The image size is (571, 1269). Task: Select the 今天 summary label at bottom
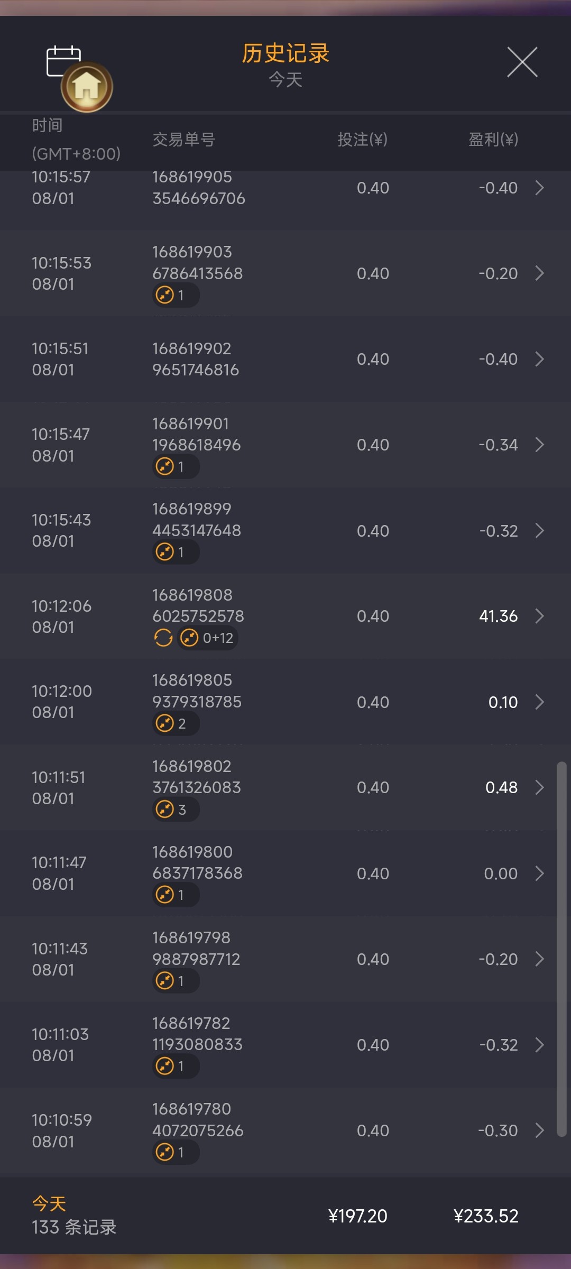pos(49,1204)
